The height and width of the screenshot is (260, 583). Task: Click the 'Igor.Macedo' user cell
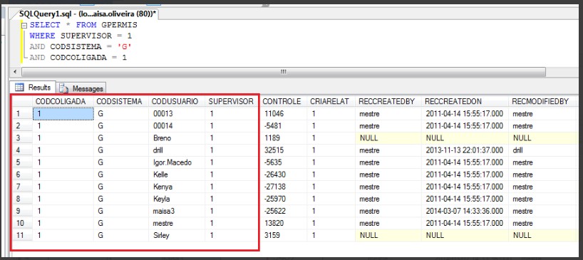177,162
